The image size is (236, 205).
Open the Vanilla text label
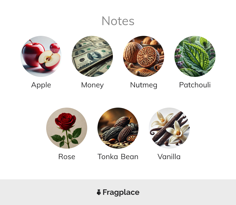coord(169,157)
